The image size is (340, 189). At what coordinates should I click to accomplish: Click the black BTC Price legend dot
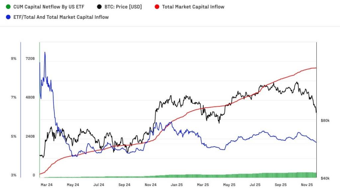(100, 7)
